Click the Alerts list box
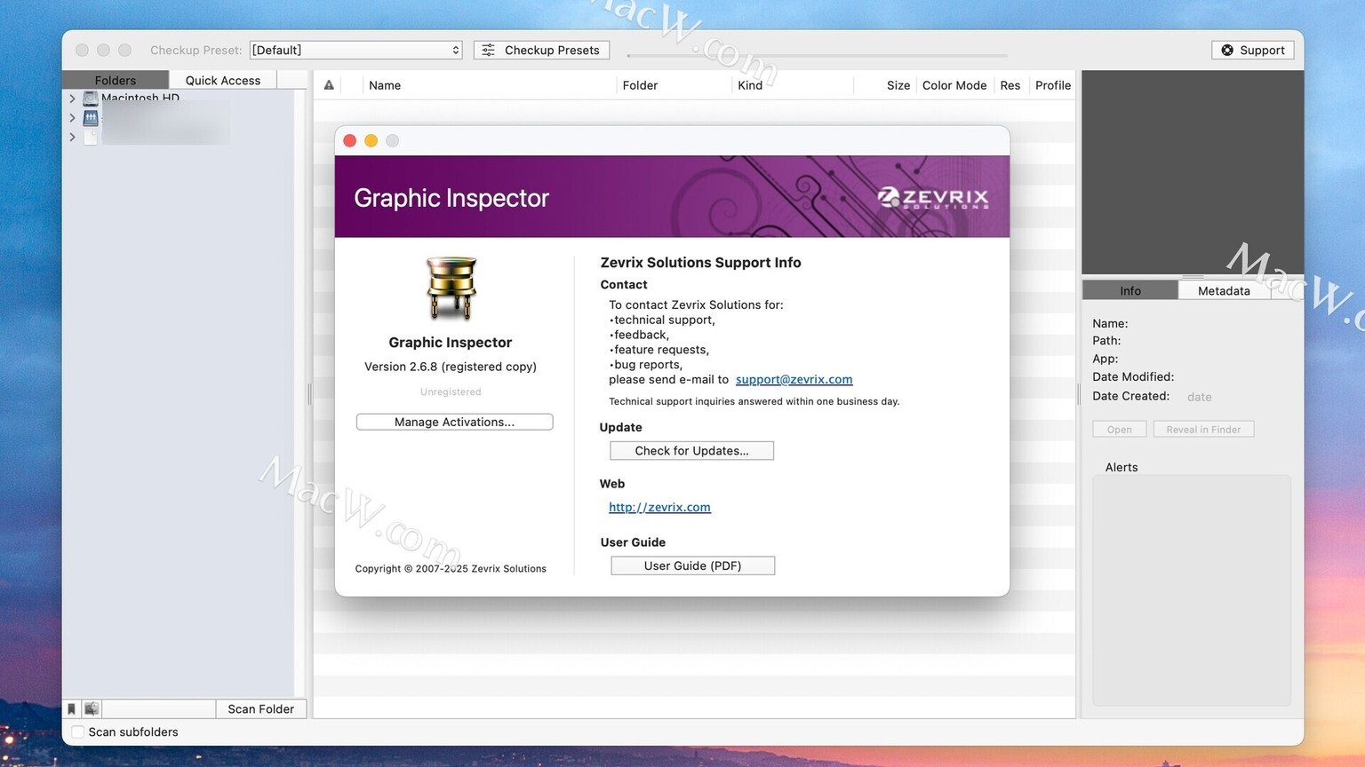This screenshot has height=767, width=1365. [1192, 590]
